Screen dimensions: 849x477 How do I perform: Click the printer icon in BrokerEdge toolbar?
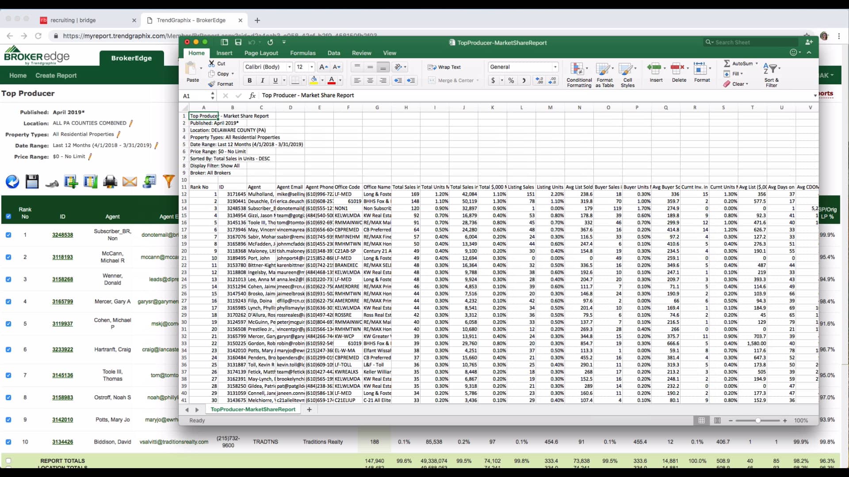[110, 182]
